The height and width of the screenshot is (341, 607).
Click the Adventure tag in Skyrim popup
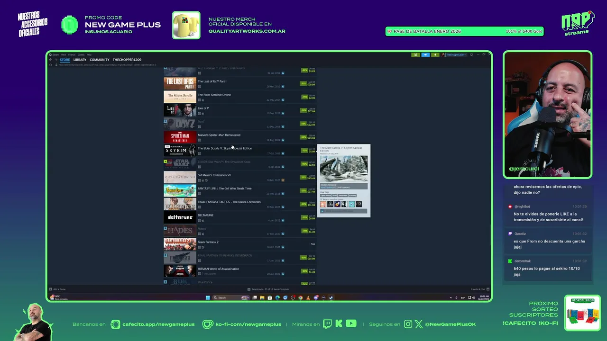(343, 195)
